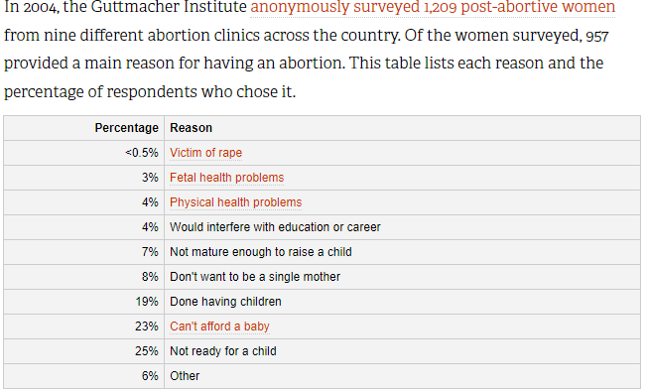
Task: Select the Would interfere with education or career row
Action: click(322, 227)
